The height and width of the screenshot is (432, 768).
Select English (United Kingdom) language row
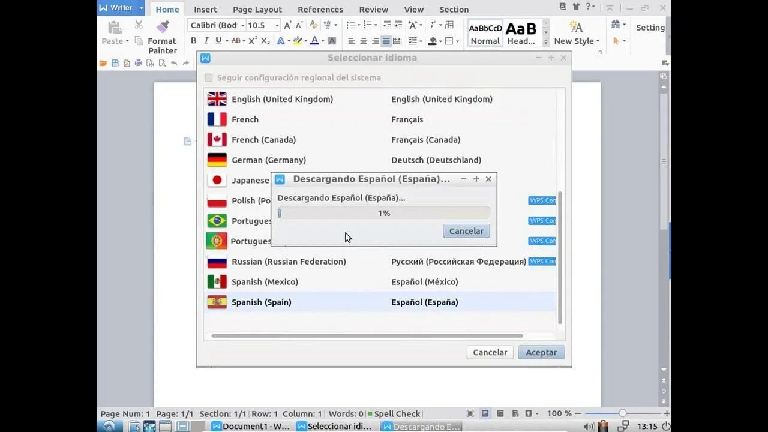tap(380, 99)
